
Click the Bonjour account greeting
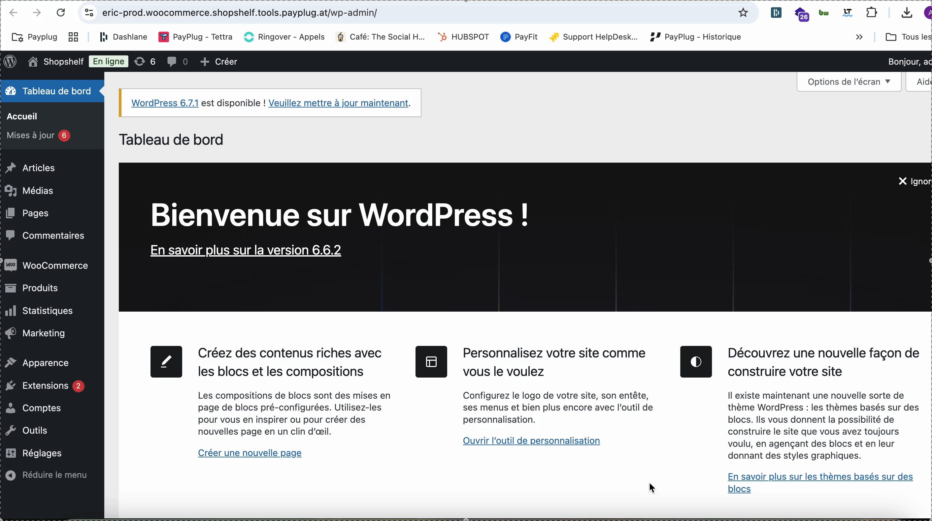coord(910,61)
